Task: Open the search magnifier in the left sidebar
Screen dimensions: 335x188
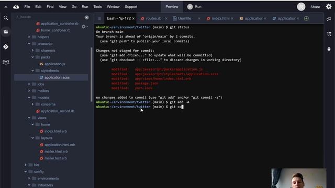Action: (x=6, y=18)
